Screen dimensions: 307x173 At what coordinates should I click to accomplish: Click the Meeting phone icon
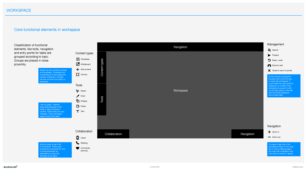[78, 143]
